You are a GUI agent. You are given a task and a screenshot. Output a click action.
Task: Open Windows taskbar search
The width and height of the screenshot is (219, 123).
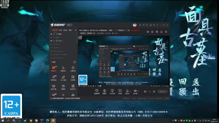8,121
